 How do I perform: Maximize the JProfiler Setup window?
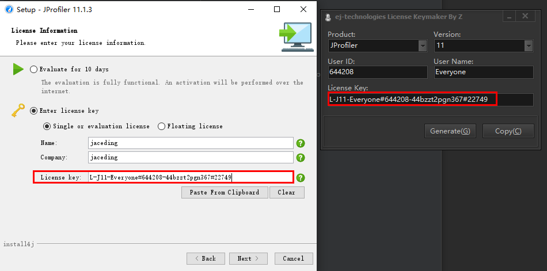click(277, 9)
